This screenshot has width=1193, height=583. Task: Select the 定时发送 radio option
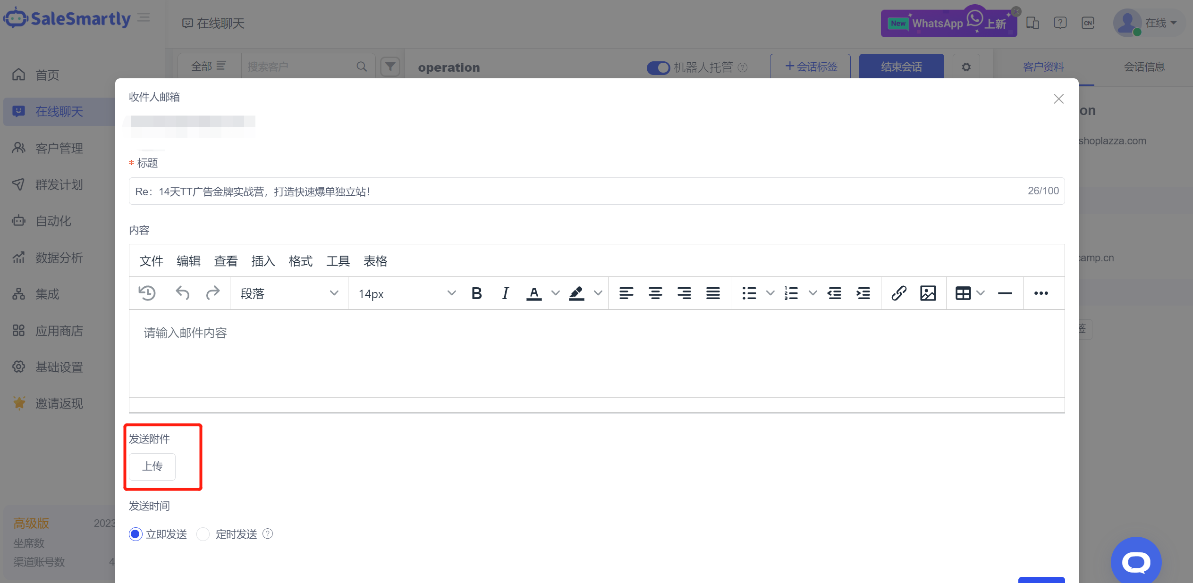[203, 534]
